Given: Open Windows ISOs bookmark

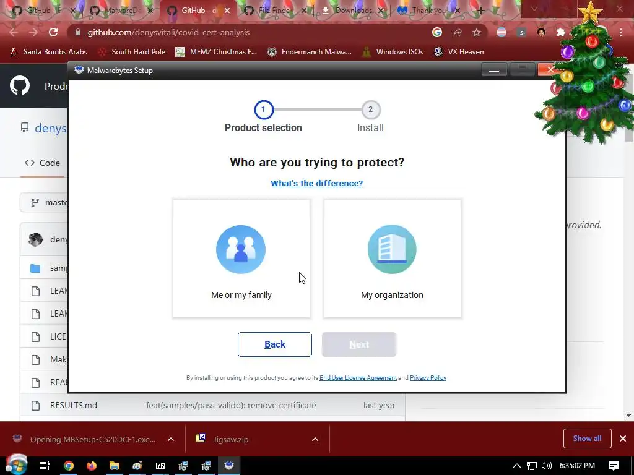Looking at the screenshot, I should click(393, 52).
